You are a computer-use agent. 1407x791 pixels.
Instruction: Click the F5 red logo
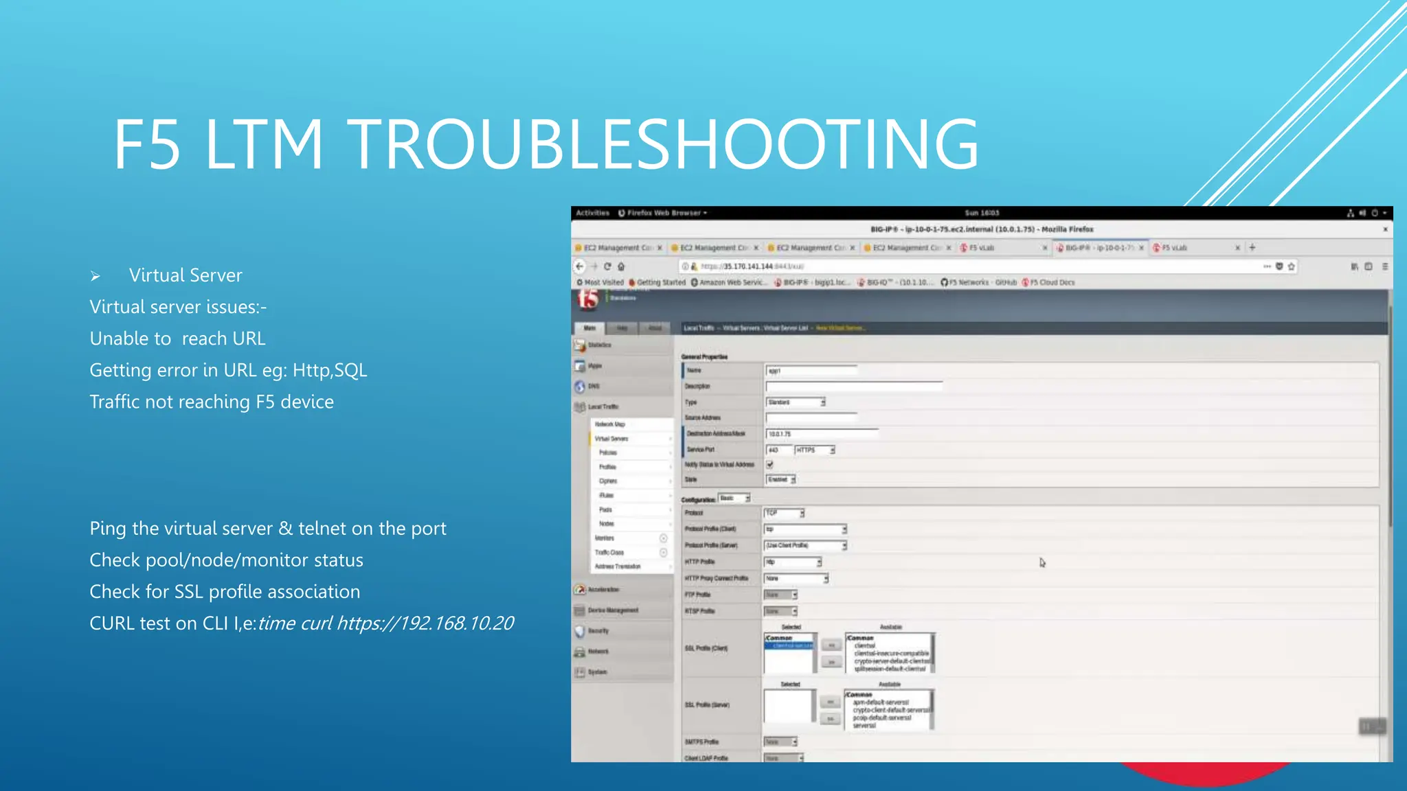(x=588, y=299)
